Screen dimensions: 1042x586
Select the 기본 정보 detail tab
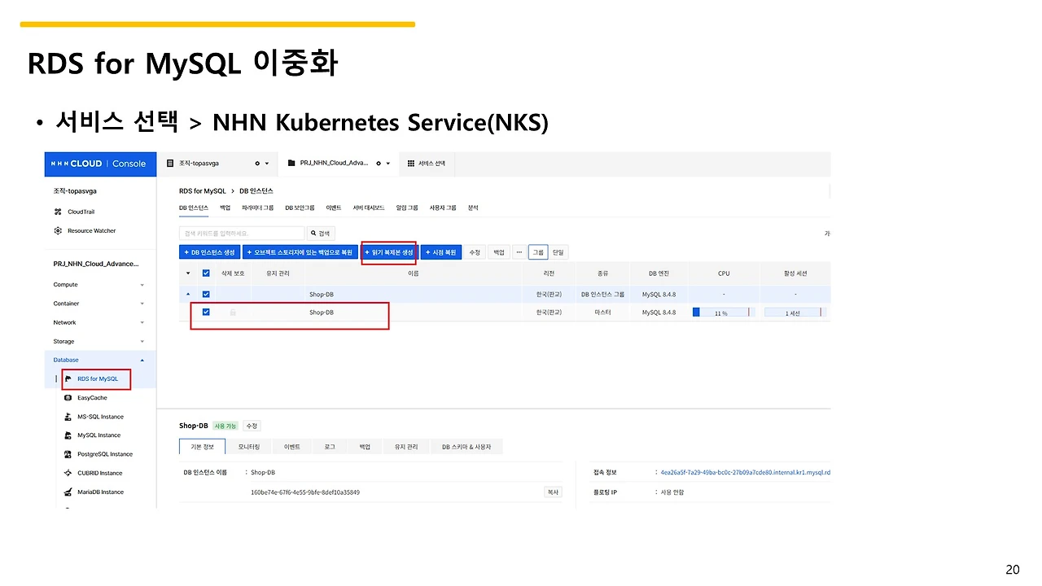(x=203, y=447)
